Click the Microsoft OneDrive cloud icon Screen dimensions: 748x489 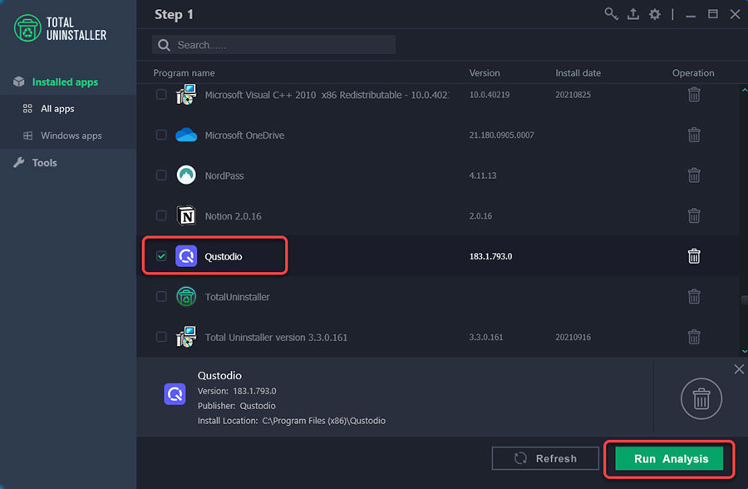[186, 136]
